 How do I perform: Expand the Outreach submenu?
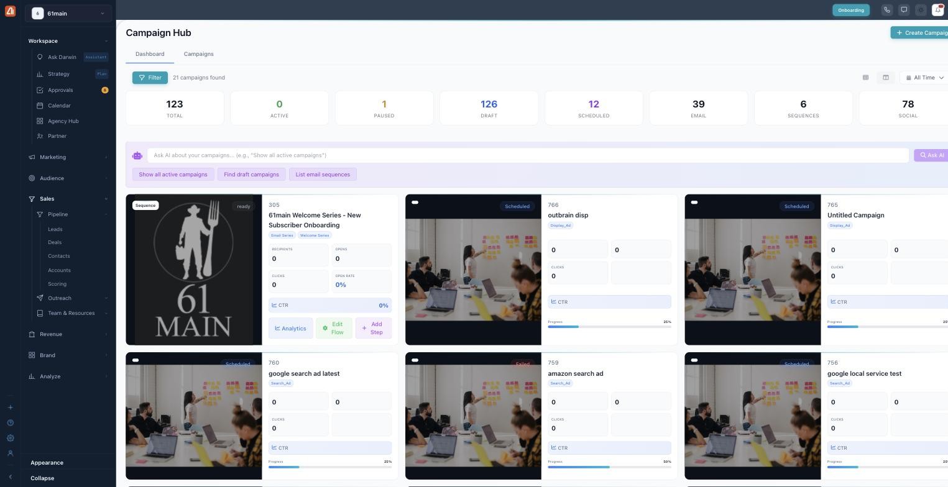tap(71, 298)
